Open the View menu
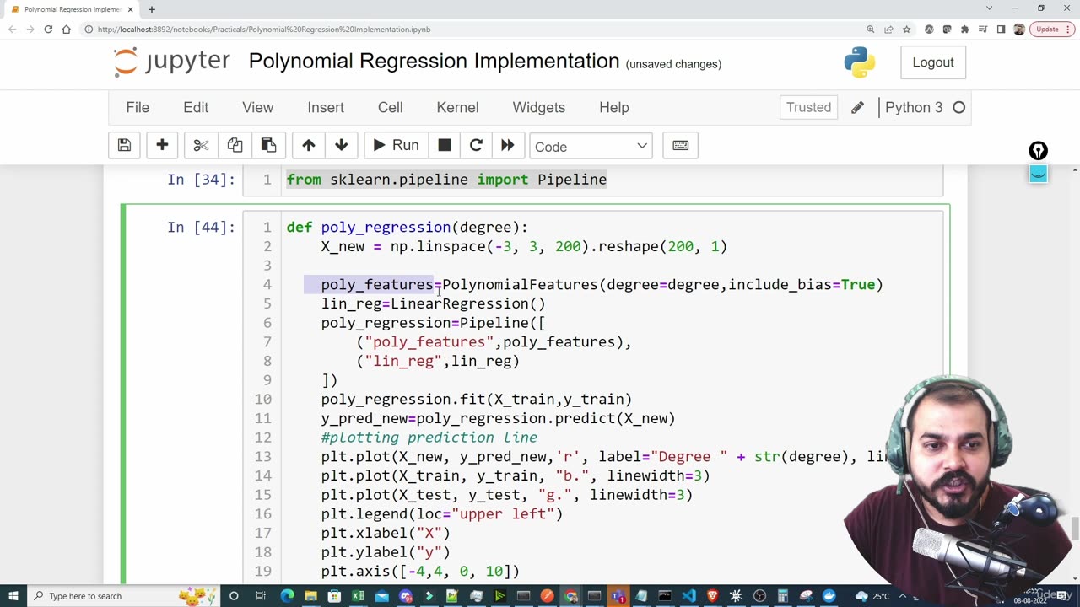The width and height of the screenshot is (1080, 607). [258, 107]
